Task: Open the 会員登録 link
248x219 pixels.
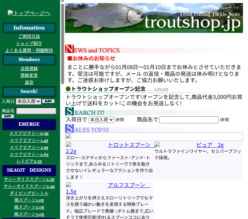Action: click(29, 68)
